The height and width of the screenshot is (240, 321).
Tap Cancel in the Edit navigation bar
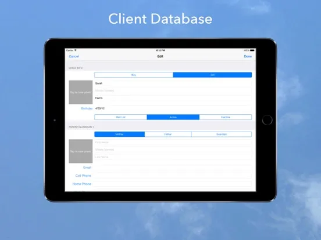(74, 56)
